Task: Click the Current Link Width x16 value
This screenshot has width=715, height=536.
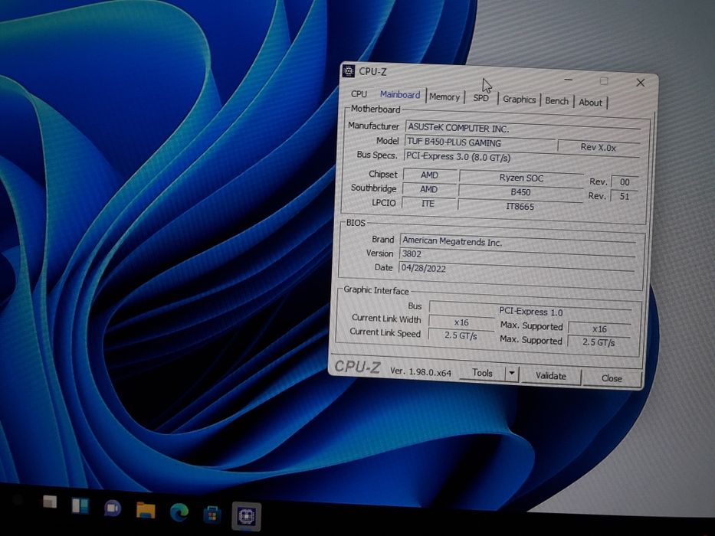Action: click(461, 322)
